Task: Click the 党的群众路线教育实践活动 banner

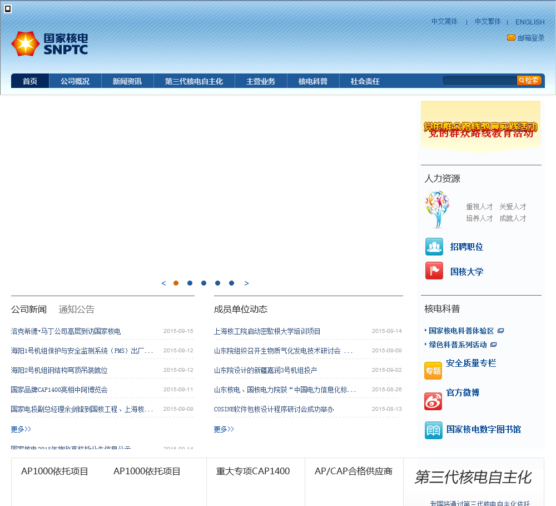Action: [x=480, y=127]
